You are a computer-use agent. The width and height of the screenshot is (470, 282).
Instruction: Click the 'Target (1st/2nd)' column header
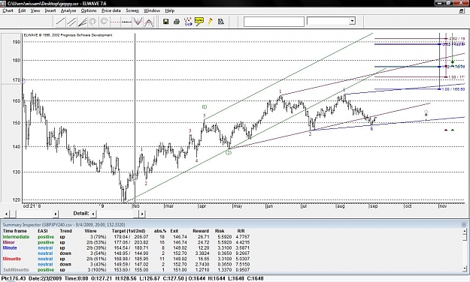(x=129, y=231)
